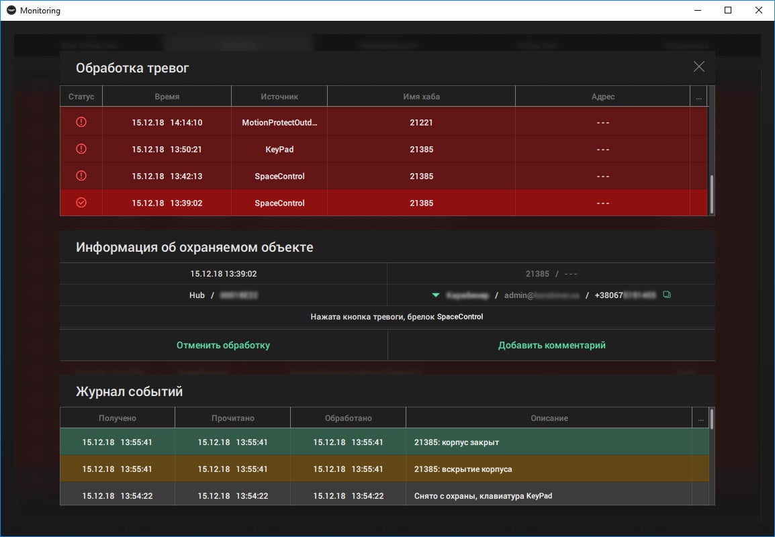
Task: Click the exclamation status icon on KeyPad alarm
Action: click(x=81, y=149)
